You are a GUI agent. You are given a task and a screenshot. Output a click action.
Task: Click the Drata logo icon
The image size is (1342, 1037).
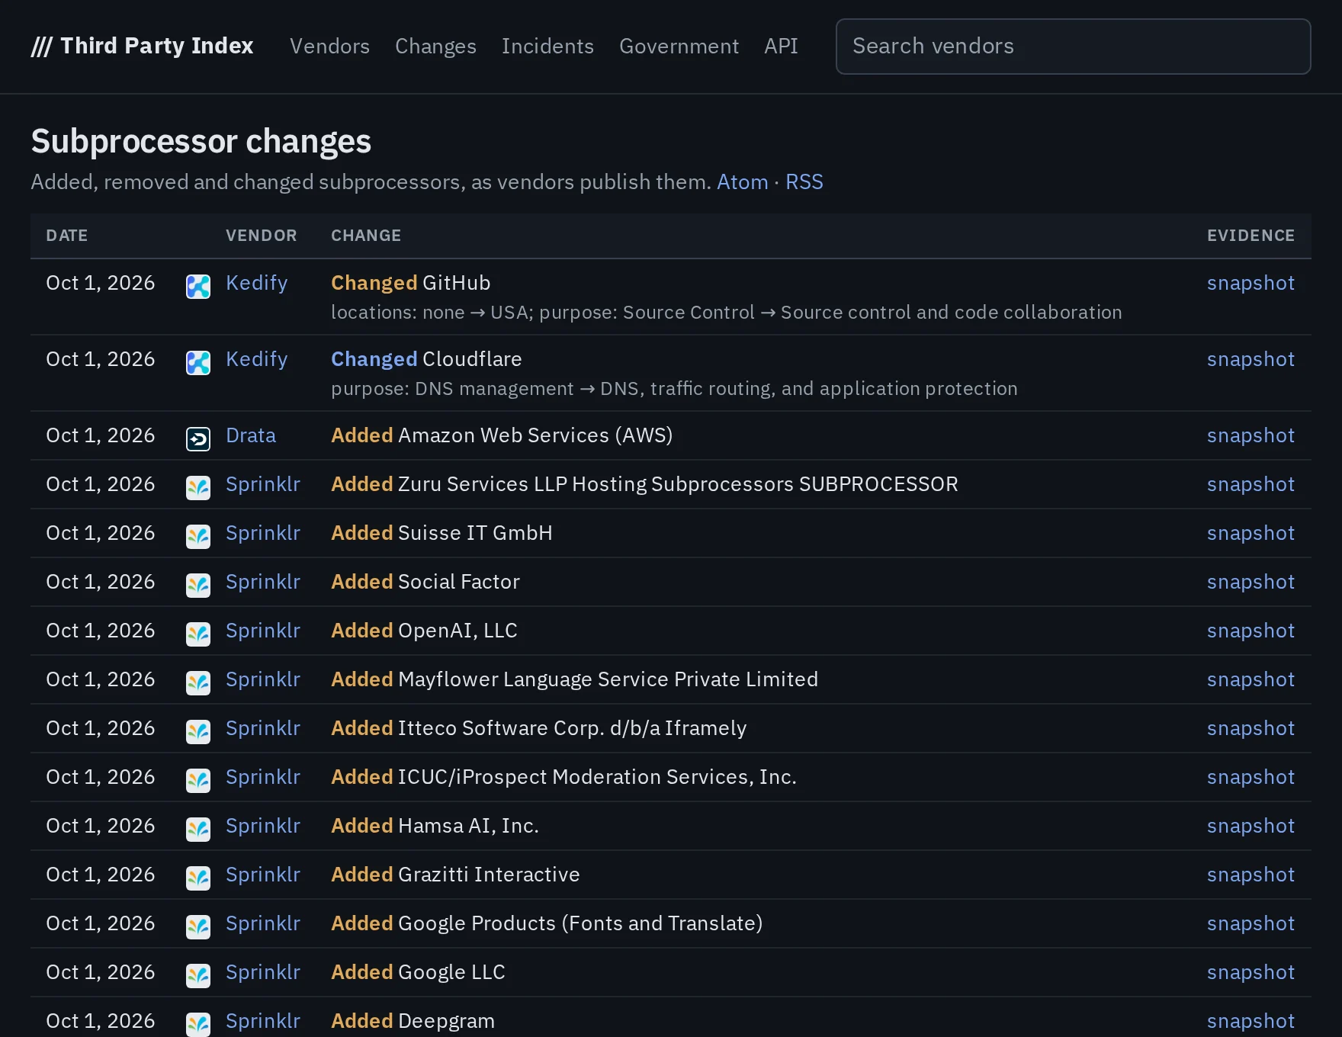tap(198, 439)
